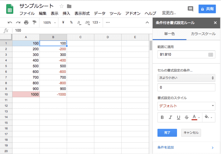Click the print icon in toolbar
Screen dimensions: 221x154
26,22
